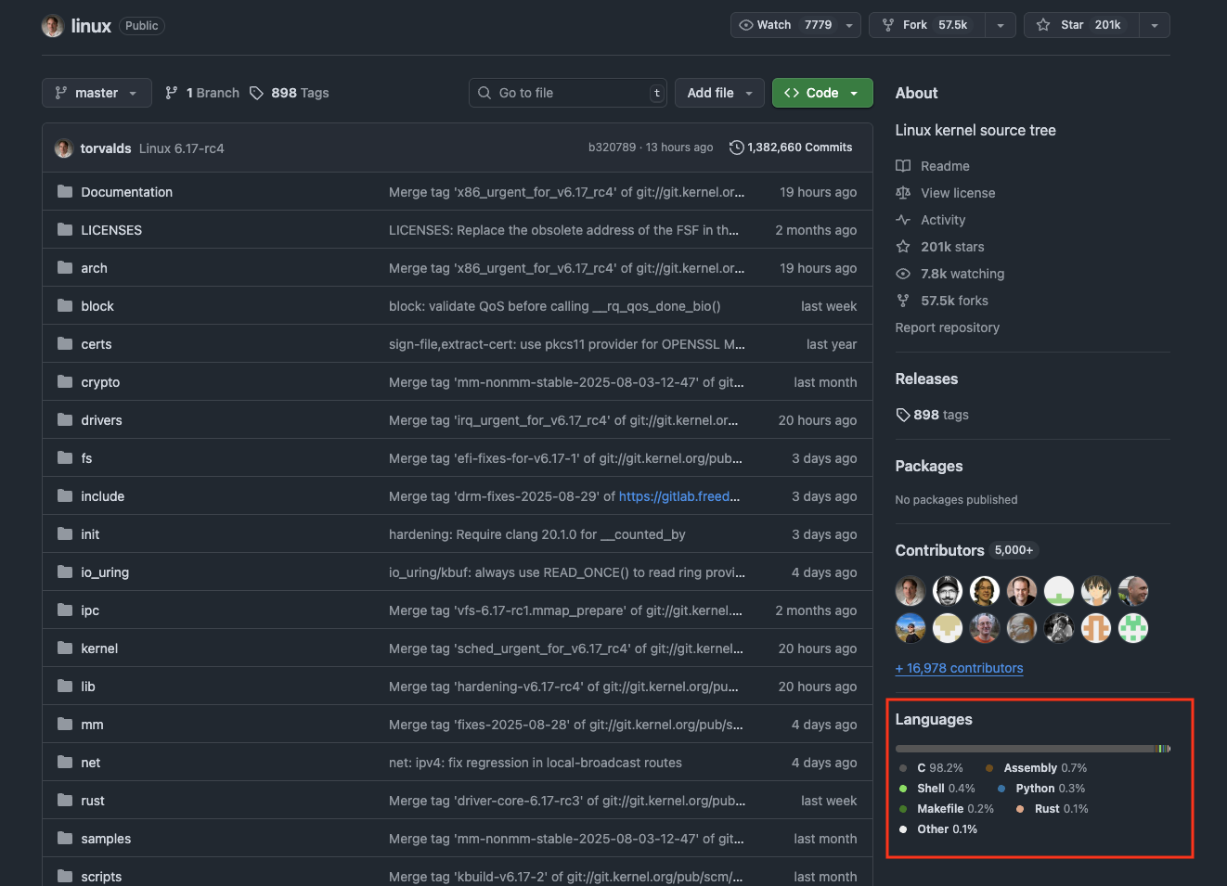Star the linux repository

[1082, 26]
